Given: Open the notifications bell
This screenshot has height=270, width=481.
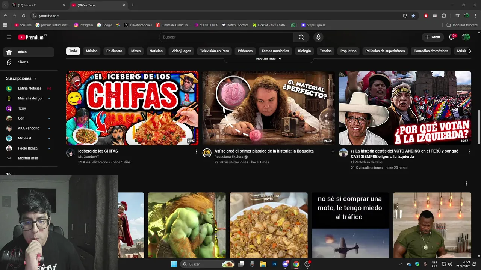Looking at the screenshot, I should (x=452, y=37).
